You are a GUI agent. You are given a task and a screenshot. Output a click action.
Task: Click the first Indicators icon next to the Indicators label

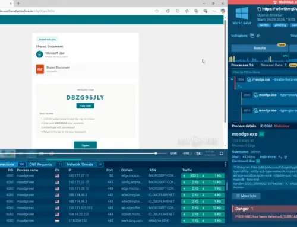(252, 36)
